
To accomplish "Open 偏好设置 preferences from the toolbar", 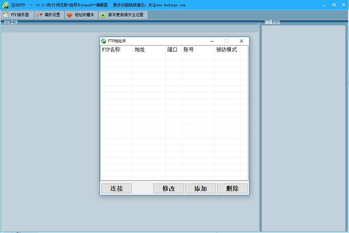I will tap(48, 15).
